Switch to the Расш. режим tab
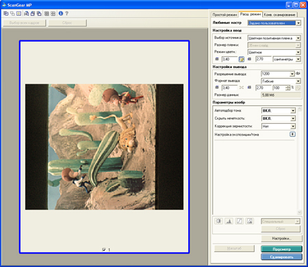Viewport: 308px width, 267px height. coord(251,14)
